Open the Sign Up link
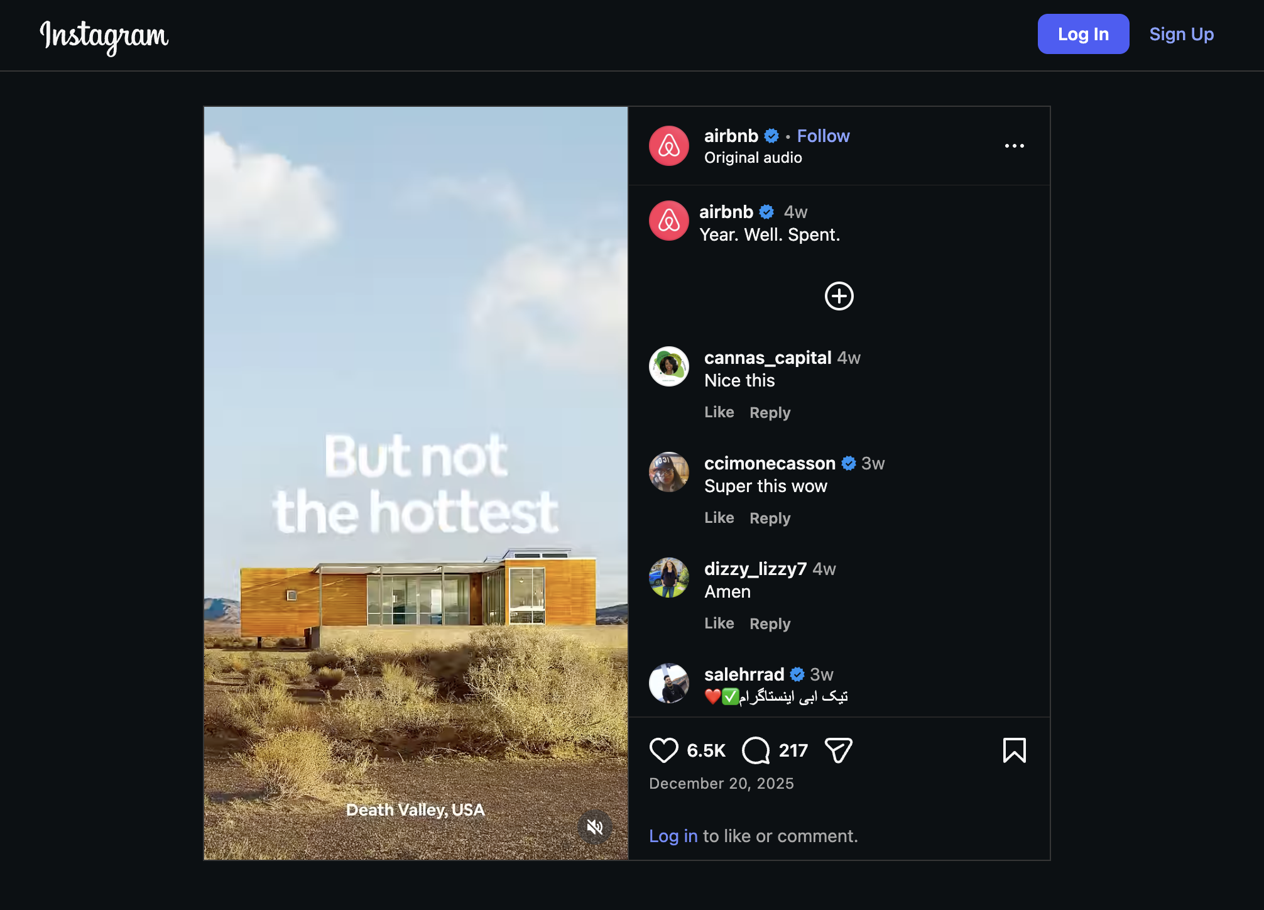The image size is (1264, 910). [x=1181, y=34]
